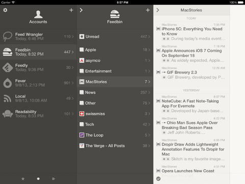245x184 pixels.
Task: Open settings gear in Accounts panel
Action: (x=5, y=10)
